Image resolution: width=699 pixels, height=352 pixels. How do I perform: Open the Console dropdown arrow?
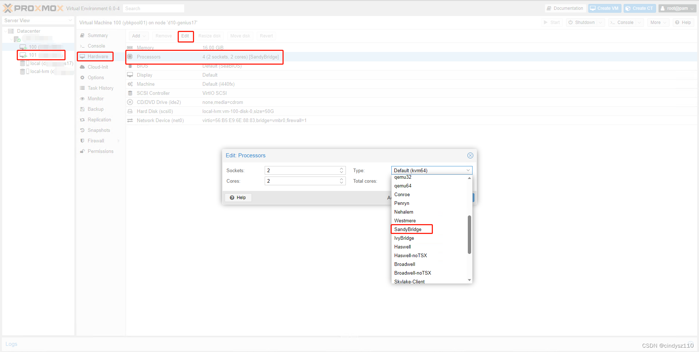pyautogui.click(x=640, y=23)
